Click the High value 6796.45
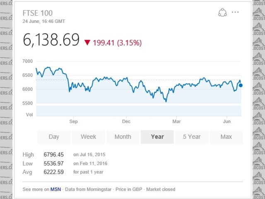Image resolution: width=265 pixels, height=199 pixels. (x=53, y=155)
